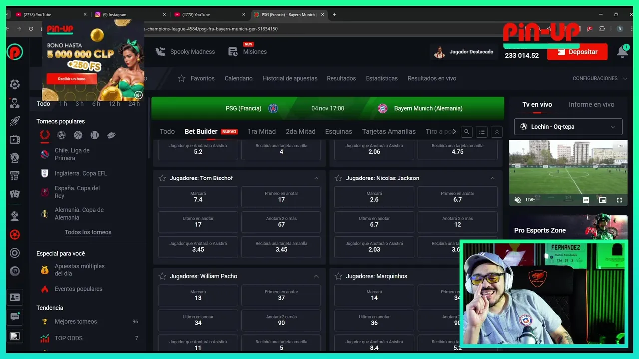Open the market search magnifier icon
The width and height of the screenshot is (639, 359).
click(467, 132)
